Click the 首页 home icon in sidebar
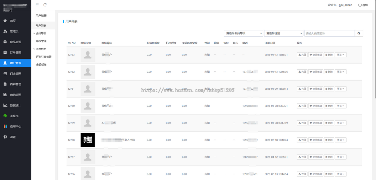The image size is (376, 180). tap(5, 21)
